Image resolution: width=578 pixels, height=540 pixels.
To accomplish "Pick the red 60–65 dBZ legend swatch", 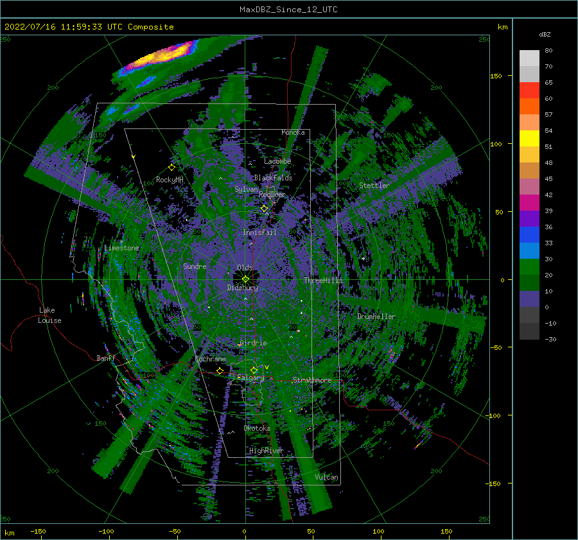I will point(529,91).
